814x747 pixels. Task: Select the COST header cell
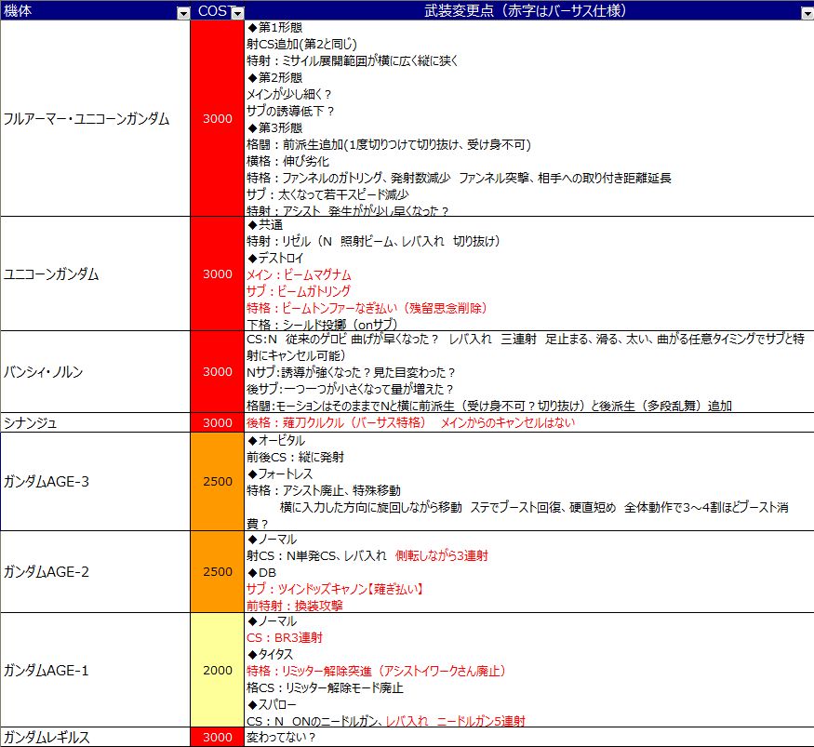pos(218,10)
